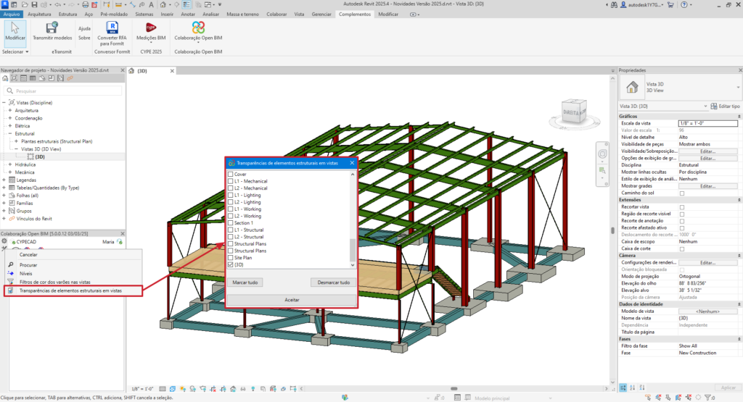Check the L2 - Lighting checkbox
743x402 pixels.
(231, 202)
